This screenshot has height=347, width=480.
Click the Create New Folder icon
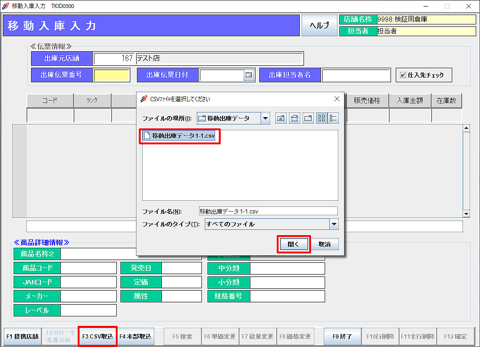point(308,118)
